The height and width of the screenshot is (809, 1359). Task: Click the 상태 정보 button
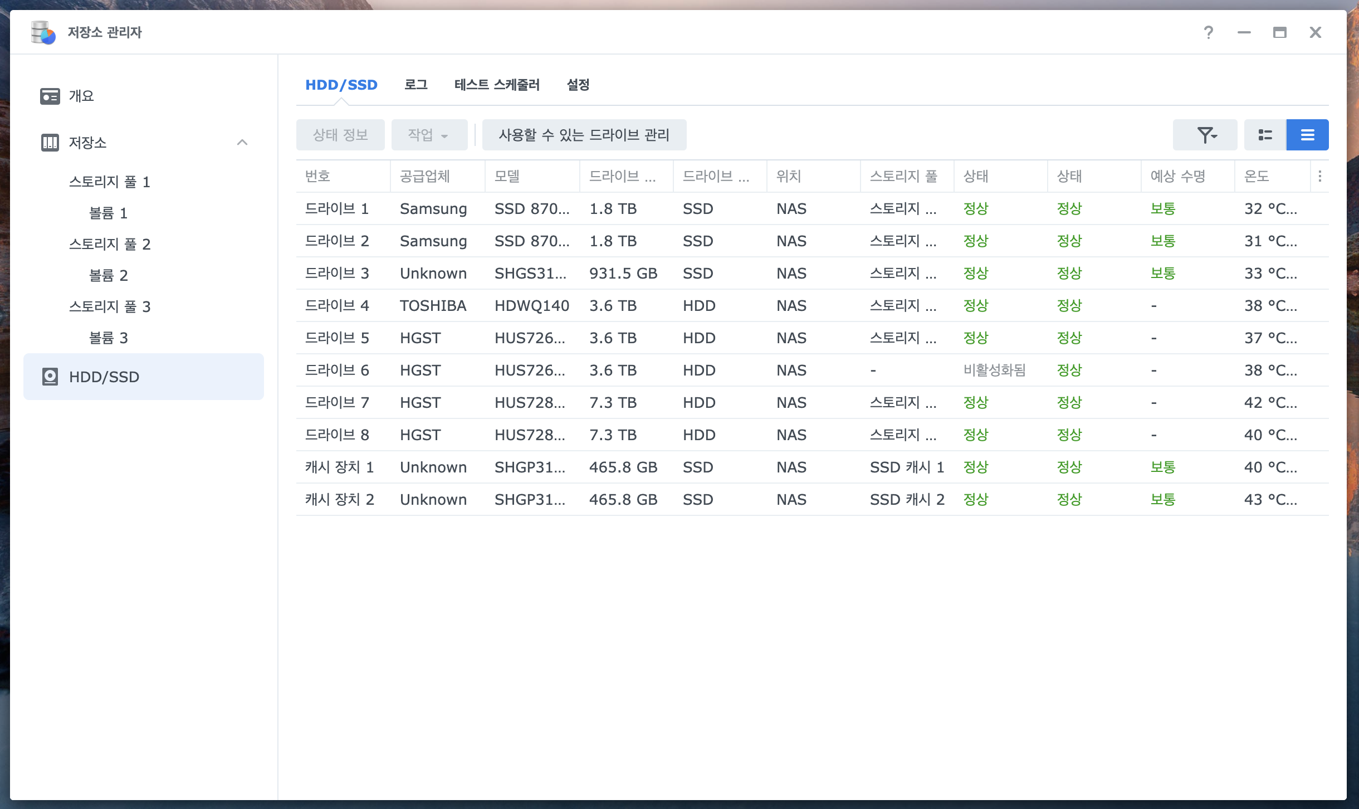point(340,135)
